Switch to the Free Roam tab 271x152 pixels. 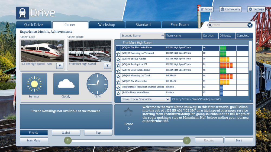tap(179, 25)
